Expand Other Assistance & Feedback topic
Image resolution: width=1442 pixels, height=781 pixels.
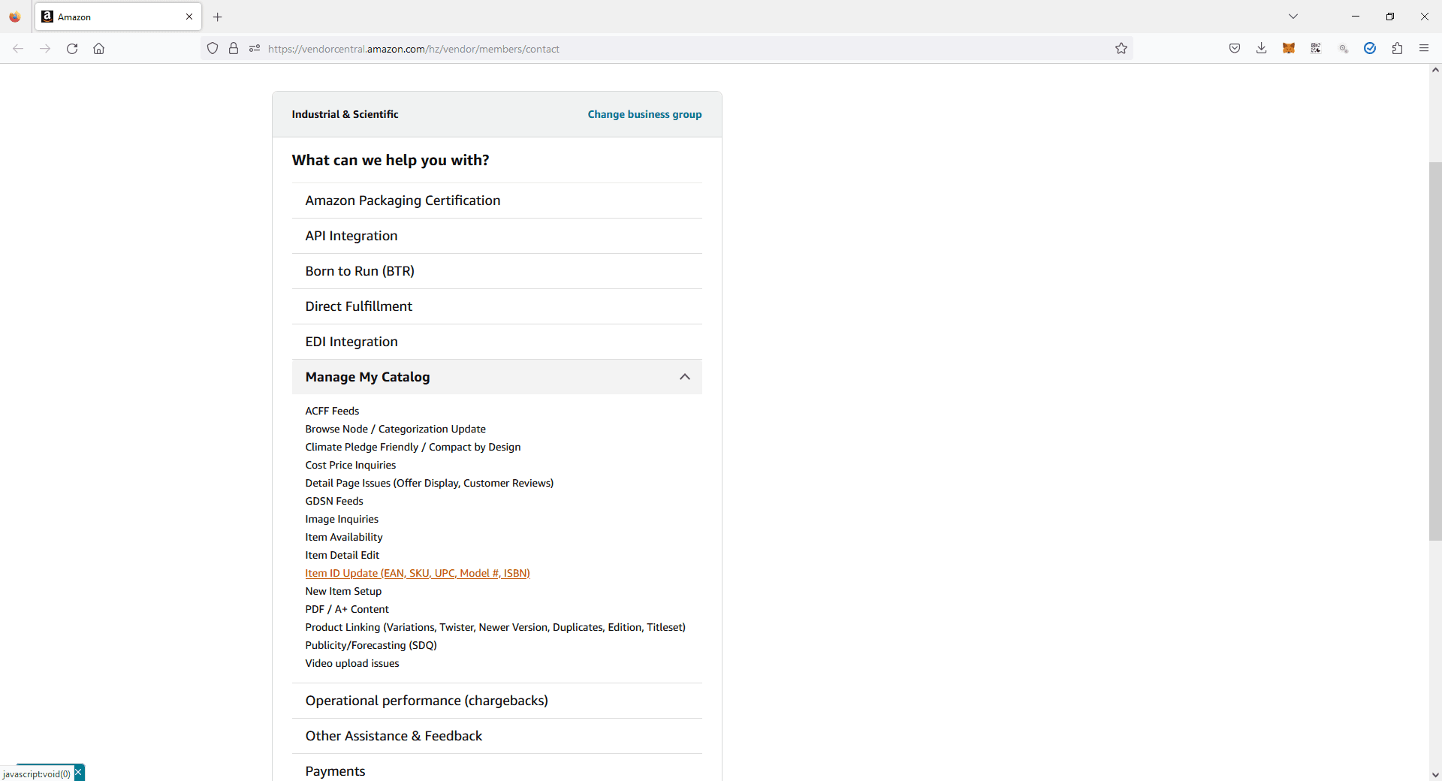point(496,736)
